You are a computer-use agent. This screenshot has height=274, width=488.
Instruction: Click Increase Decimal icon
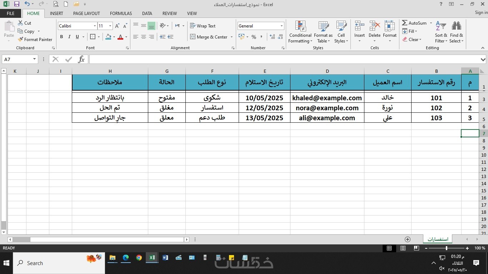click(272, 37)
